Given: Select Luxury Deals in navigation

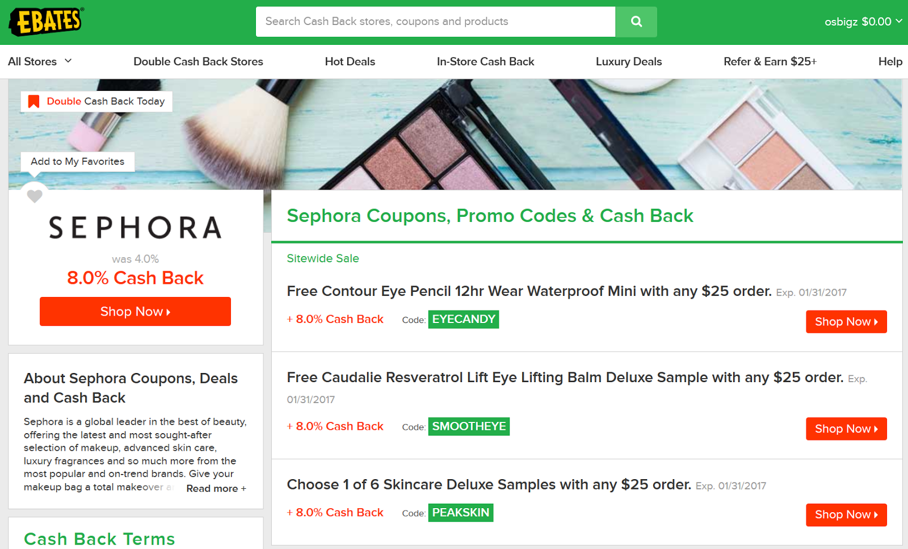Looking at the screenshot, I should click(629, 61).
